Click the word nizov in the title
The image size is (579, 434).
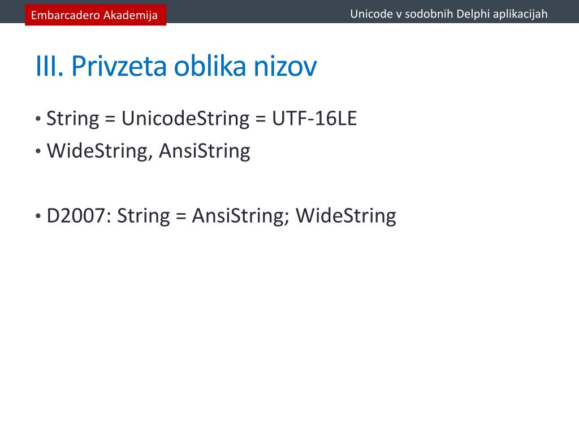click(285, 66)
